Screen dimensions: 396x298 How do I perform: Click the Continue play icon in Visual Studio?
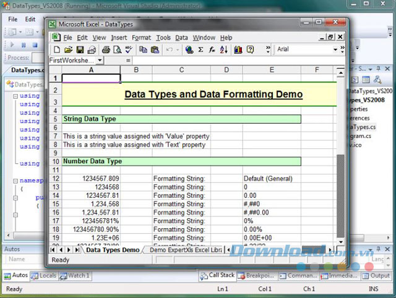12,45
